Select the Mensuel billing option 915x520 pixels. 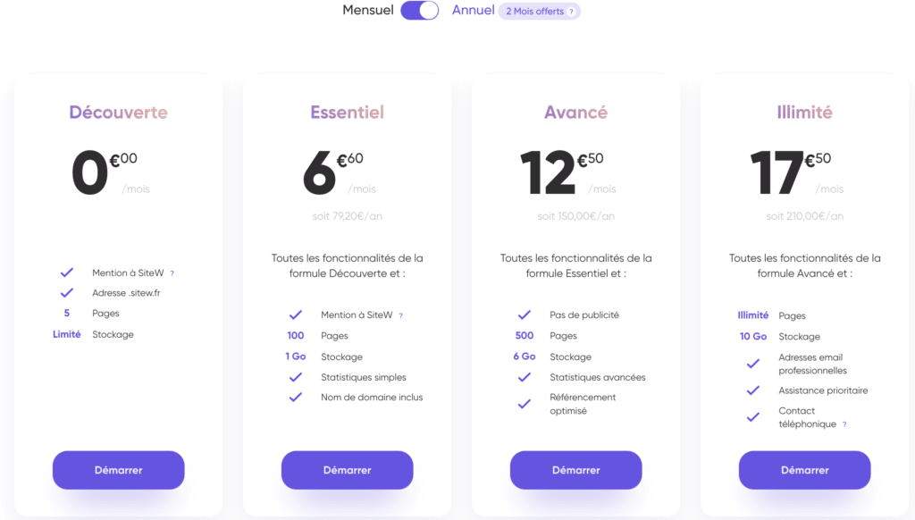[368, 11]
